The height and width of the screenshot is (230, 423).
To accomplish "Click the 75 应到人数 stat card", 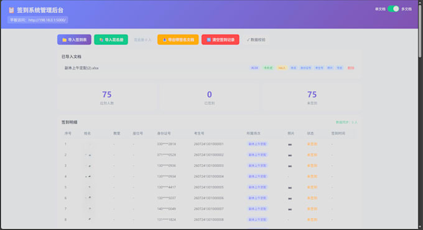I will [x=107, y=97].
